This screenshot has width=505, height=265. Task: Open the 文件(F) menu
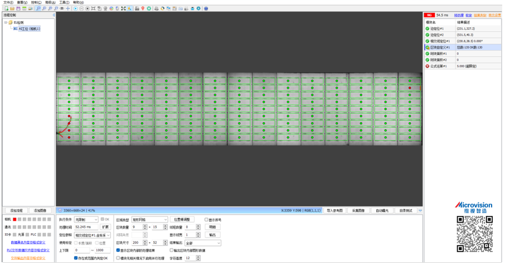(x=8, y=2)
